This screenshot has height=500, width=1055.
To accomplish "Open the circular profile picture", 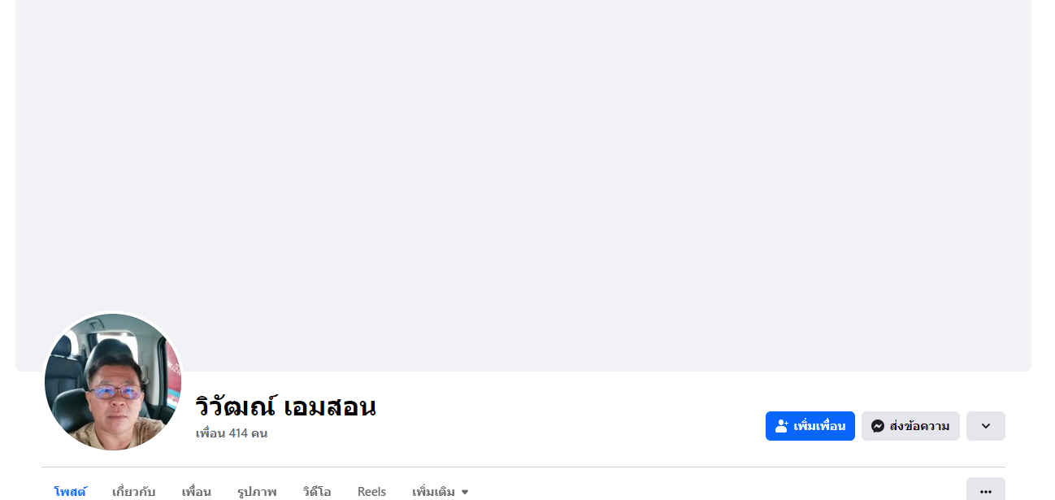I will (x=113, y=381).
